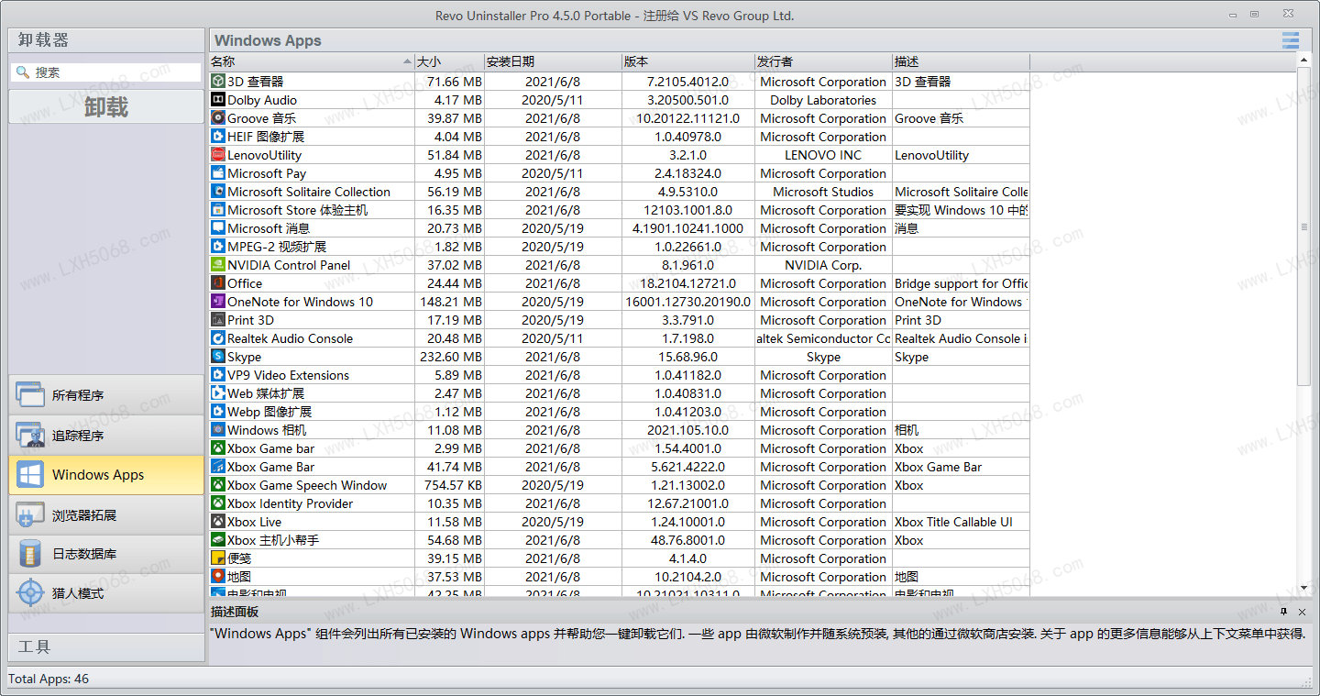Open the 浏览器拓展 section
1320x696 pixels.
pos(106,515)
